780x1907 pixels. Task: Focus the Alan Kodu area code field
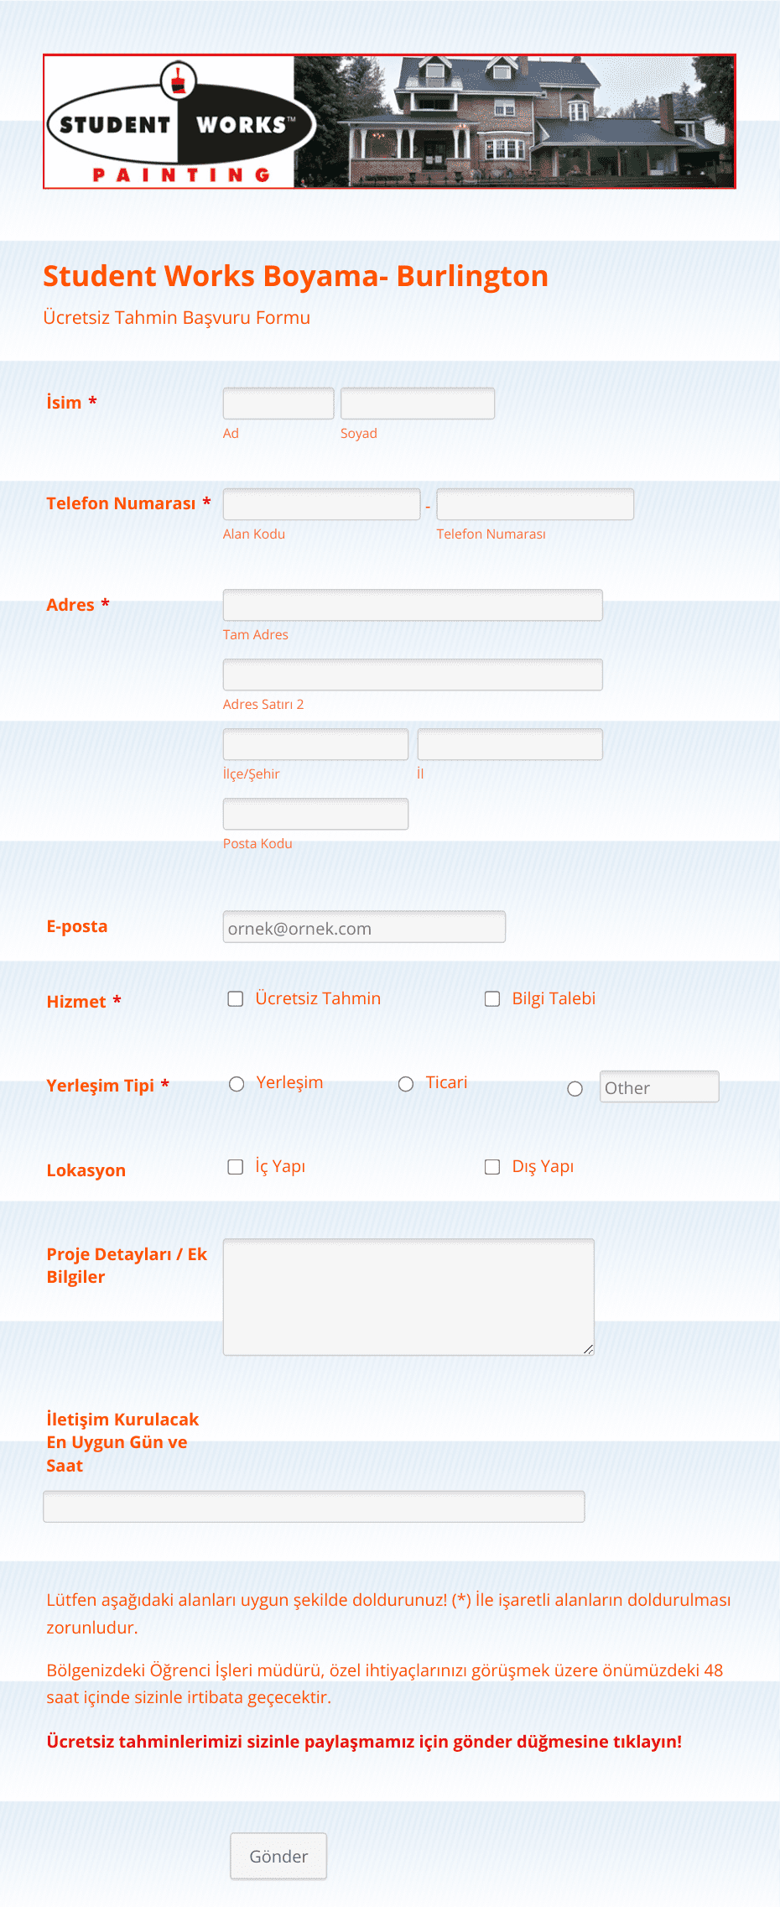(x=321, y=504)
